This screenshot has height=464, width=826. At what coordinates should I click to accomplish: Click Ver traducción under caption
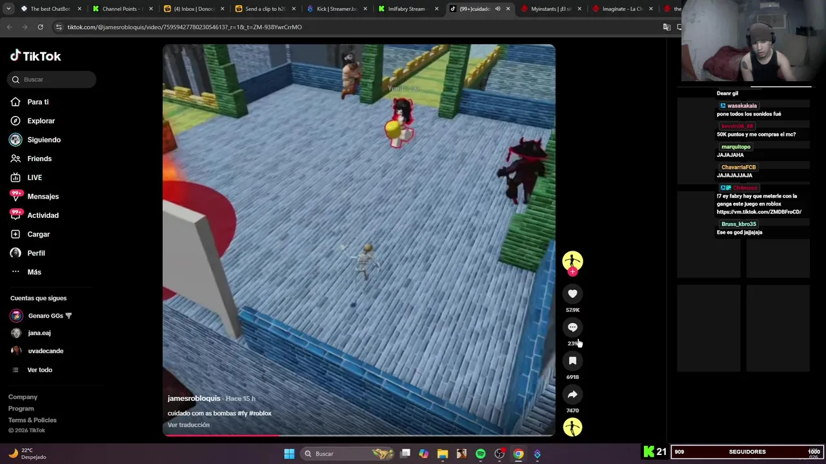(188, 425)
